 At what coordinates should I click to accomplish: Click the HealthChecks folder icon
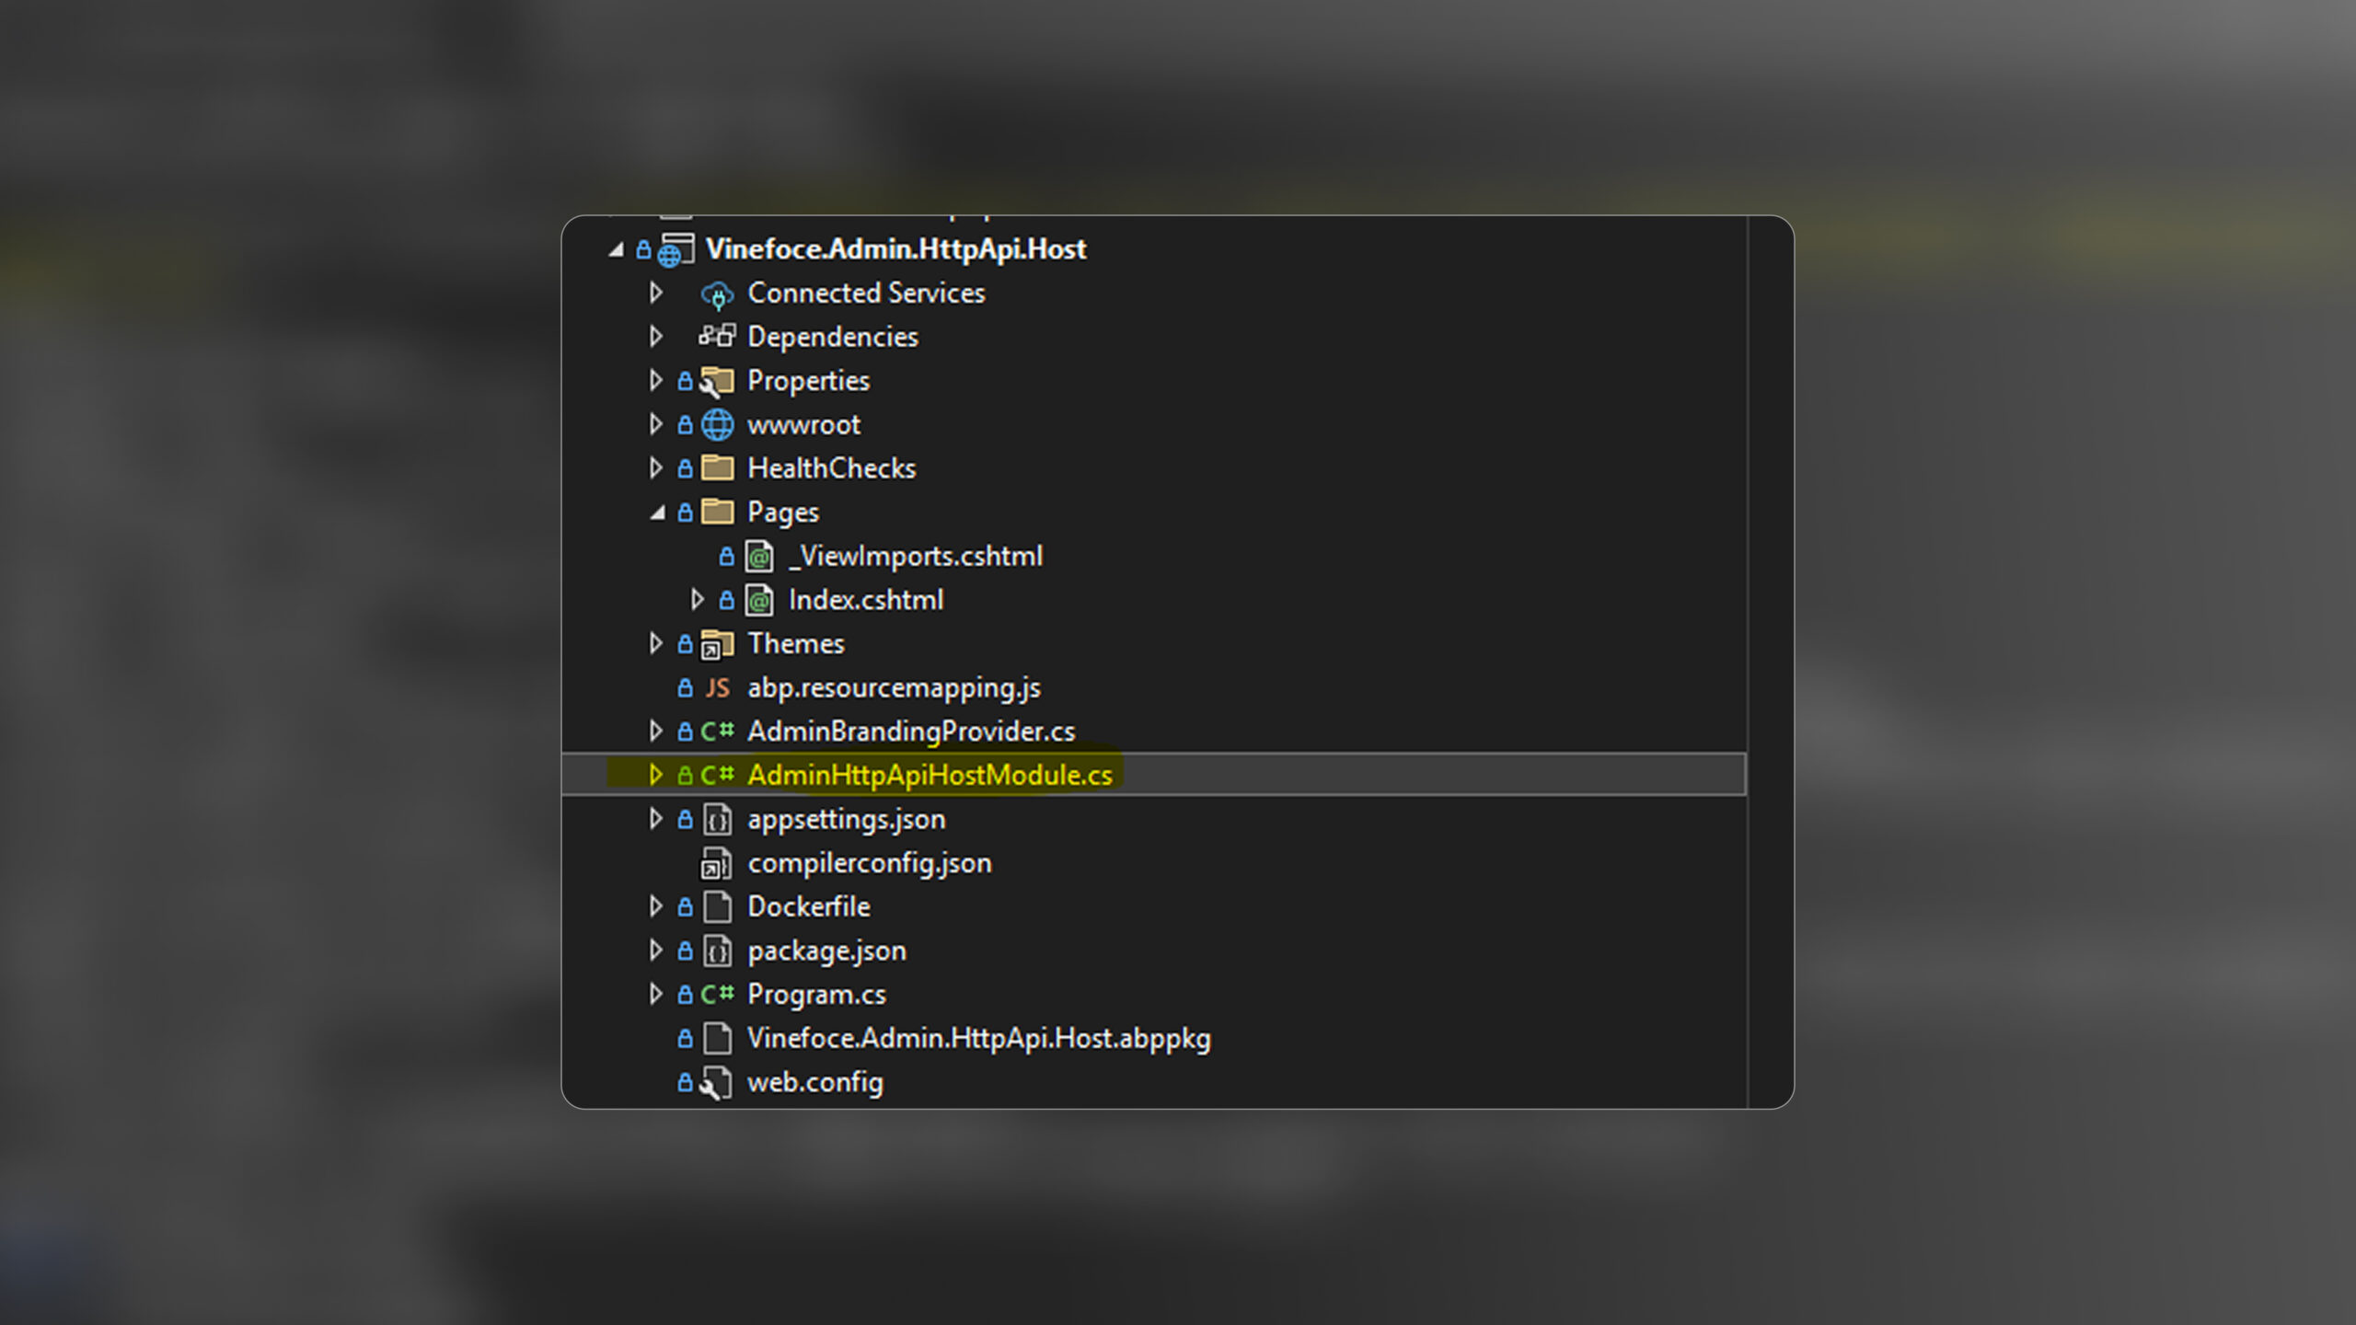point(718,468)
